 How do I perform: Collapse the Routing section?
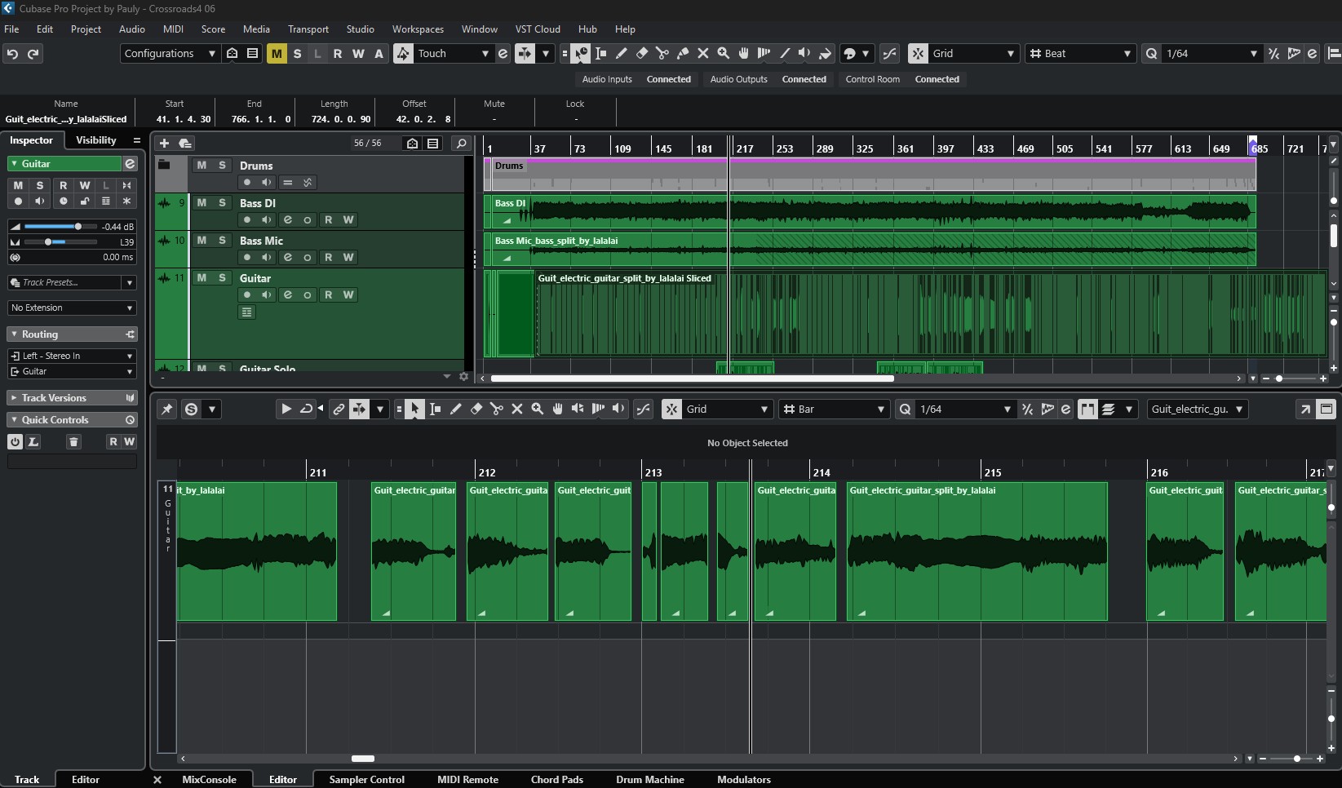(14, 334)
